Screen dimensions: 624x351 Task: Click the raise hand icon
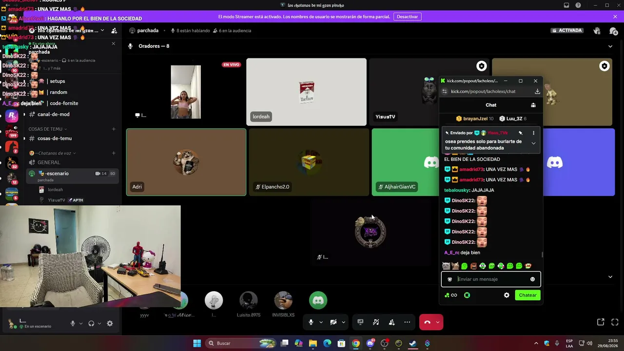597,31
